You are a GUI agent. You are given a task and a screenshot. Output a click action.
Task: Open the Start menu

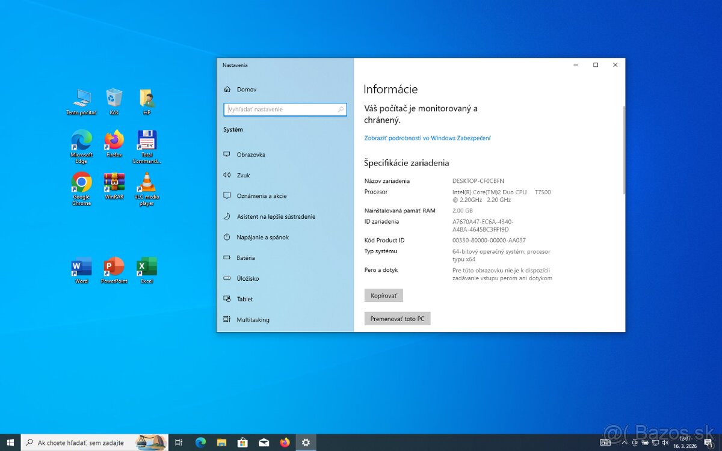[9, 442]
